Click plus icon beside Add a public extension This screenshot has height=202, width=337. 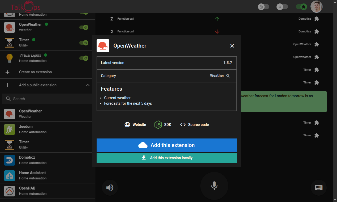(x=7, y=85)
